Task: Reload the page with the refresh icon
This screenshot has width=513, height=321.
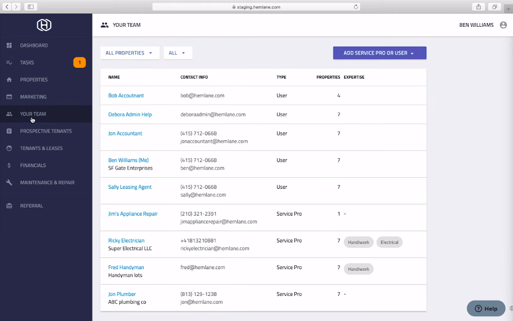Action: (356, 7)
